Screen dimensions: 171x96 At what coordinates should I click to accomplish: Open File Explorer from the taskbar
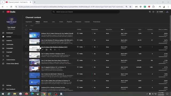pyautogui.click(x=15, y=94)
